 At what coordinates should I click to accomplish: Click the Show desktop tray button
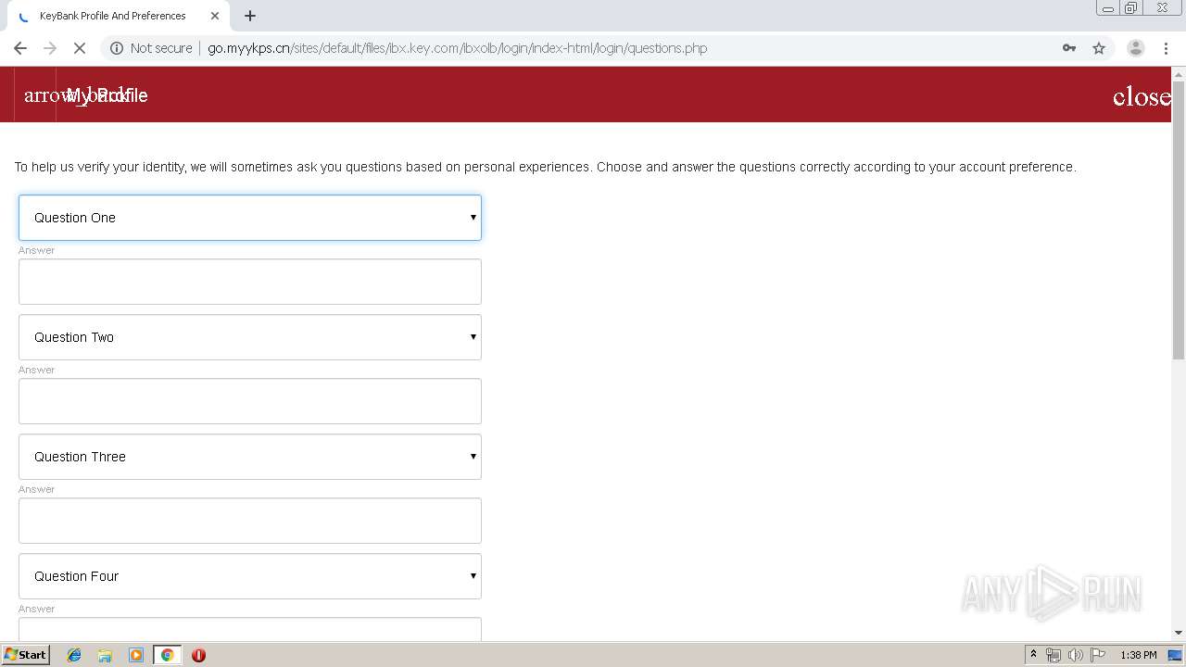1176,655
